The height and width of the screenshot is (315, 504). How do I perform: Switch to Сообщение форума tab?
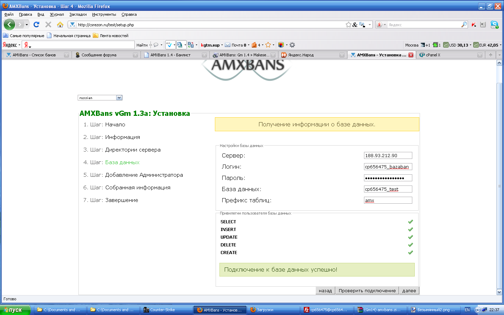click(106, 55)
